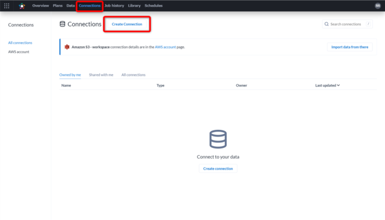Toggle the Last updated sort order
Viewport: 385px width, 220px height.
327,85
